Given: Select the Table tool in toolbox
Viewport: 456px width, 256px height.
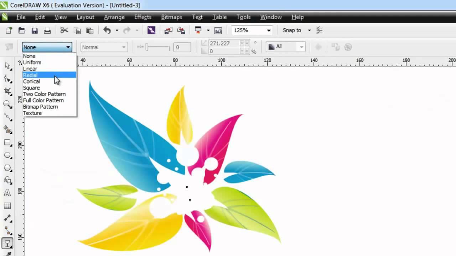Looking at the screenshot, I should pos(7,206).
